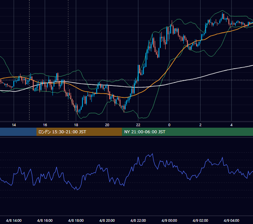Image resolution: width=253 pixels, height=224 pixels.
Task: Click the 22 hour label on price chart axis
Action: pyautogui.click(x=138, y=125)
